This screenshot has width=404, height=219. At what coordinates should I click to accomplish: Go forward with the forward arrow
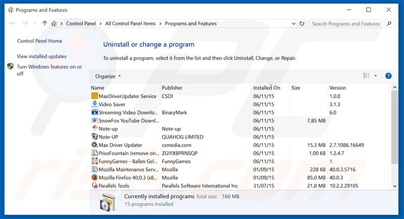(x=25, y=23)
